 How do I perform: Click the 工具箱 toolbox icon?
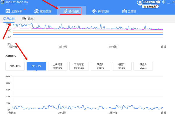pyautogui.click(x=124, y=11)
